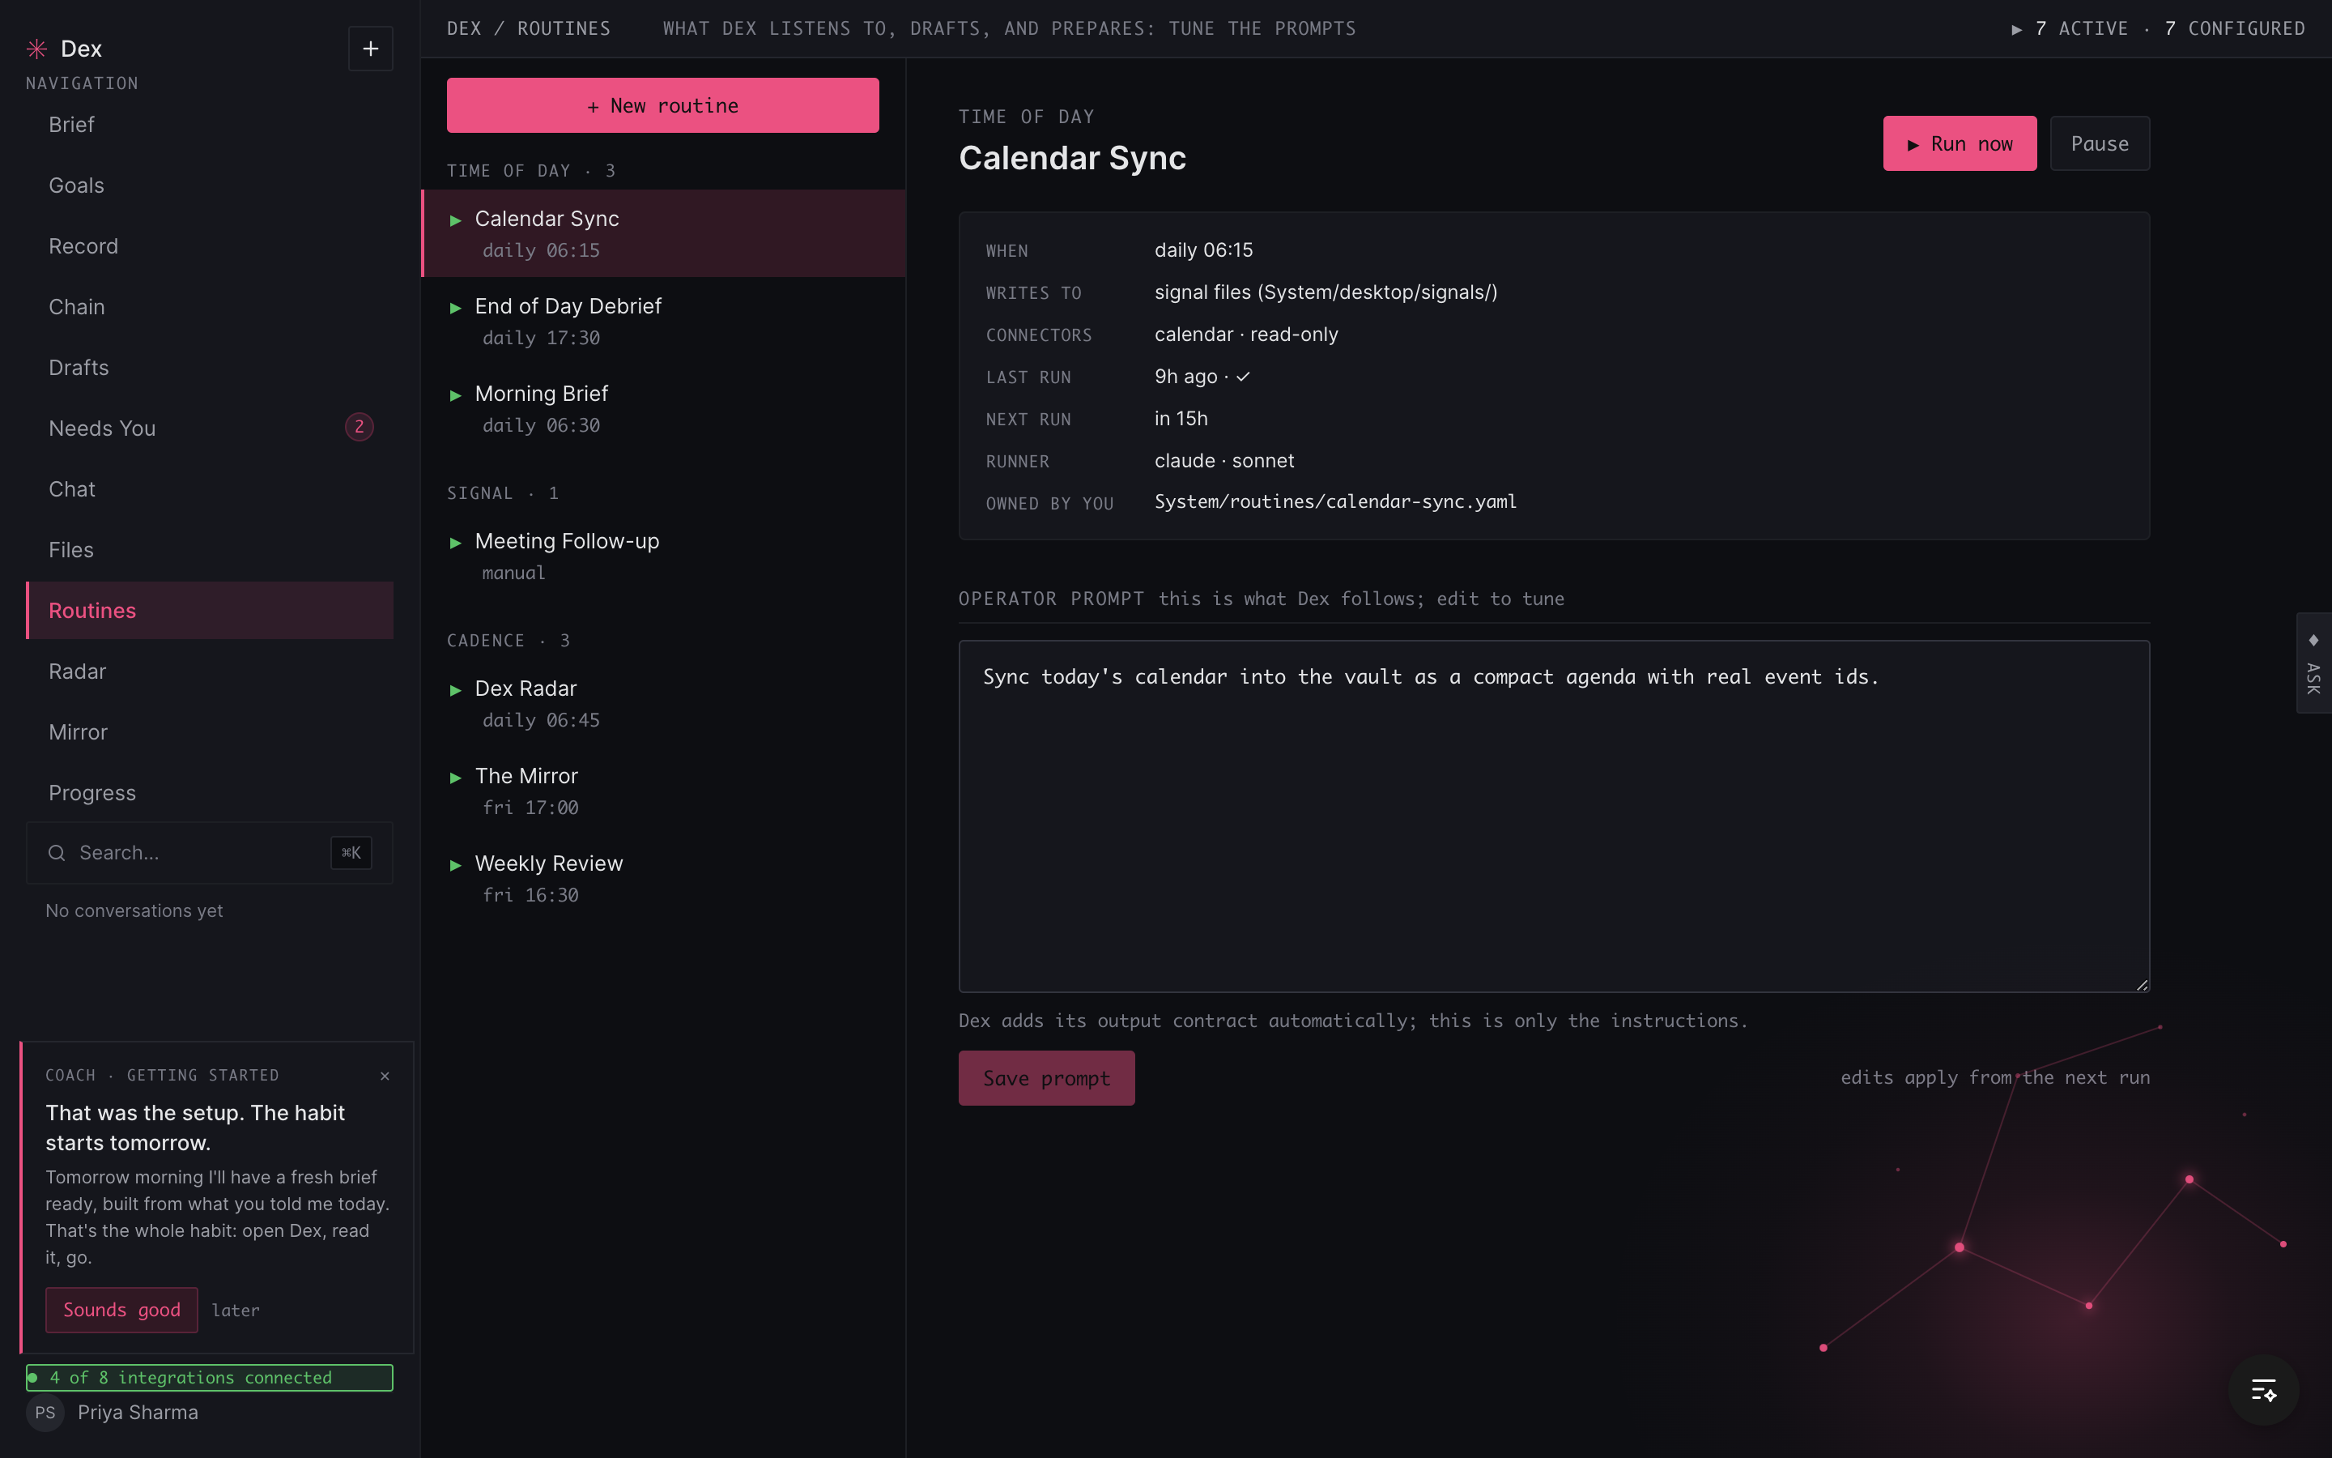
Task: Open Radar in navigation
Action: (x=209, y=671)
